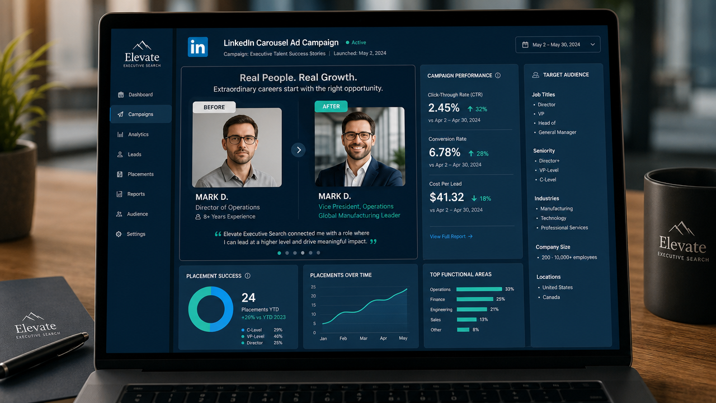This screenshot has width=716, height=403.
Task: Open the Campaigns menu item
Action: pos(140,114)
